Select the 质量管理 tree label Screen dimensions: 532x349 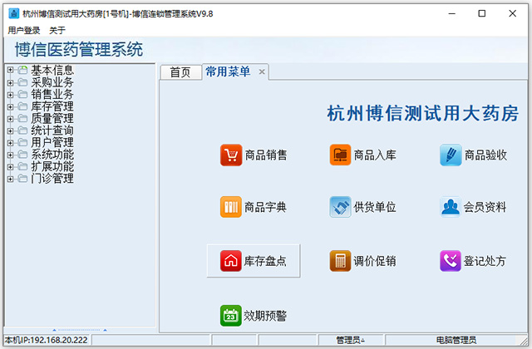[52, 118]
